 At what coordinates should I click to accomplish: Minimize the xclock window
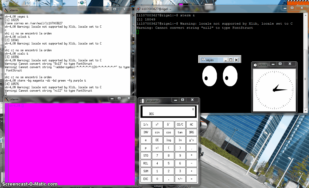tap(273, 64)
